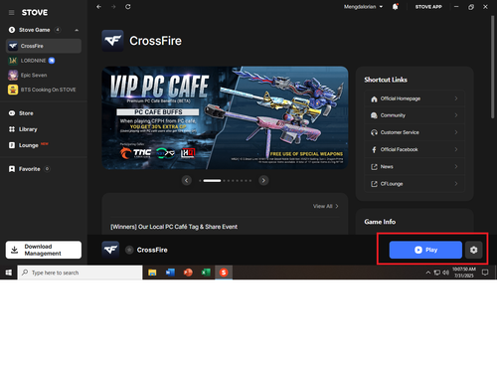This screenshot has width=497, height=373.
Task: Open the hamburger menu beside STOVE logo
Action: click(x=12, y=13)
